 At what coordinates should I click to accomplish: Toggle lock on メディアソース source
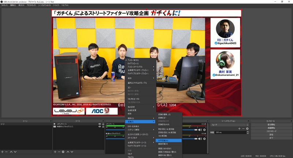[x=103, y=124]
